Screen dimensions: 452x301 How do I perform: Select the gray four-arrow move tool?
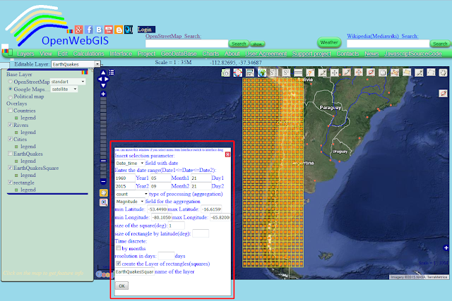pos(334,73)
